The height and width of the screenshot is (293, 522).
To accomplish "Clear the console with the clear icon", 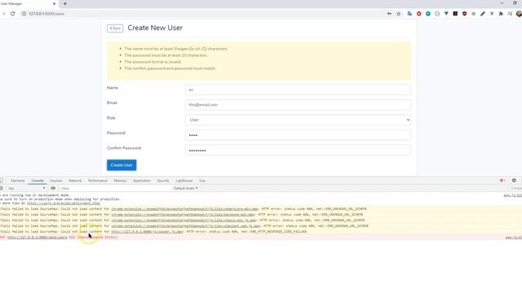I will coord(2,188).
